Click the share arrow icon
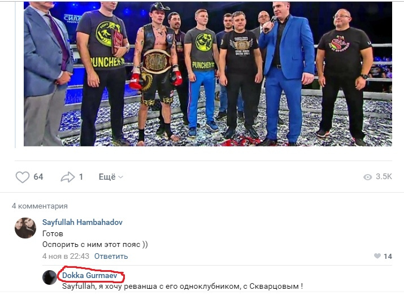 (x=67, y=177)
